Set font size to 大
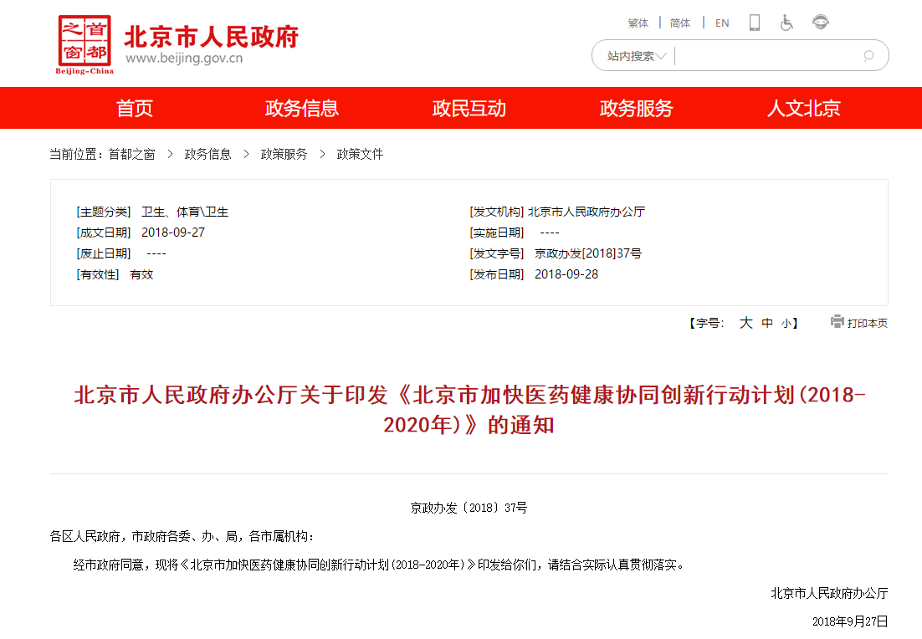The height and width of the screenshot is (639, 922). tap(745, 323)
